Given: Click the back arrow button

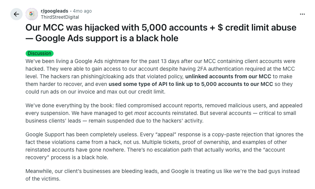Looking at the screenshot, I should pyautogui.click(x=16, y=14).
